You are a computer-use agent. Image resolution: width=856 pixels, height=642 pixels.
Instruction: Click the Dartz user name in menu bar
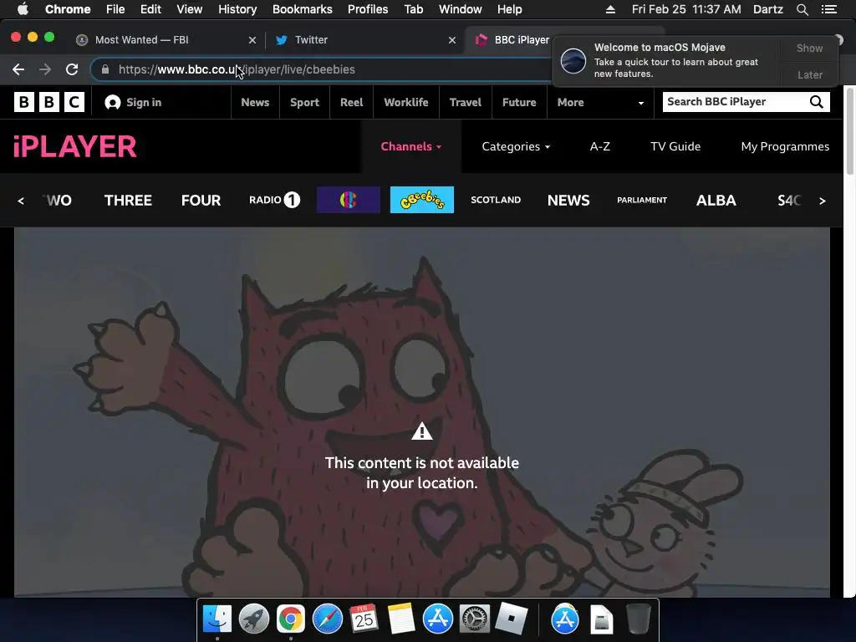[767, 9]
